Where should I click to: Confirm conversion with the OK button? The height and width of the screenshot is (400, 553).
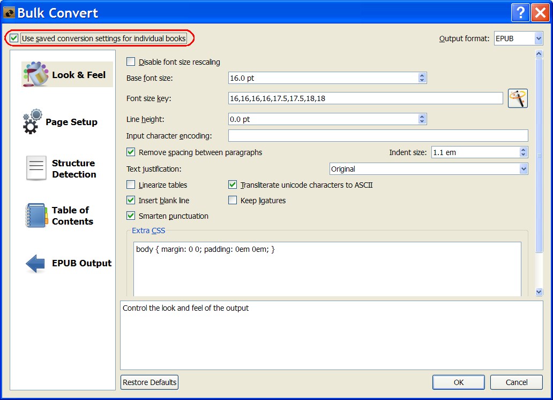pyautogui.click(x=458, y=382)
